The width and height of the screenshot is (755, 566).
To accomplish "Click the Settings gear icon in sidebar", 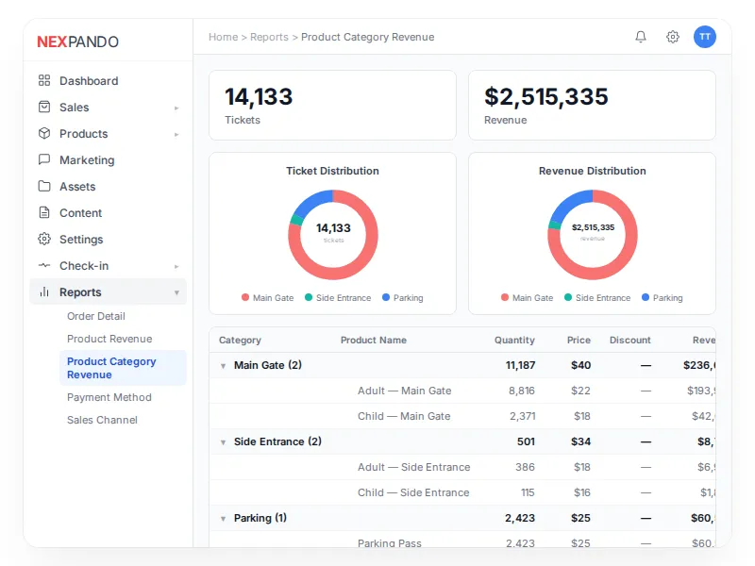I will [44, 239].
